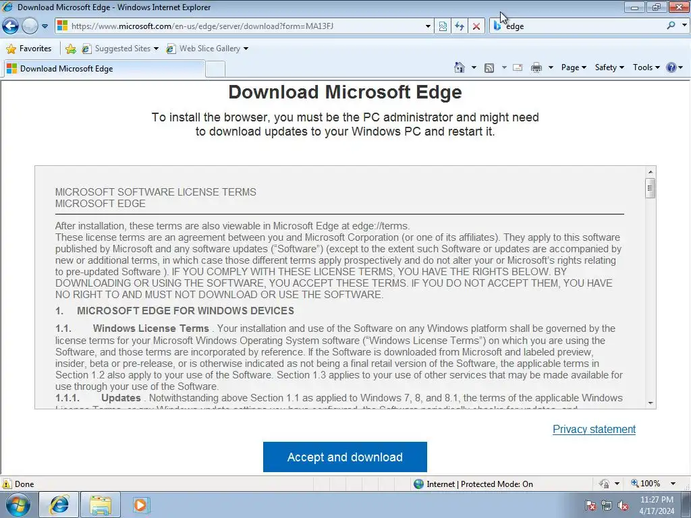Expand zoom level dropdown arrow
This screenshot has width=691, height=518.
673,484
